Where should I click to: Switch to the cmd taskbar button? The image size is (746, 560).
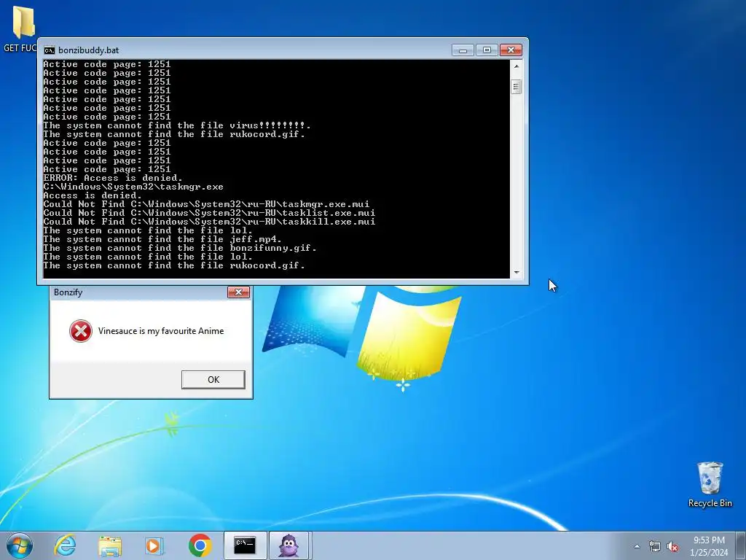[x=245, y=545]
